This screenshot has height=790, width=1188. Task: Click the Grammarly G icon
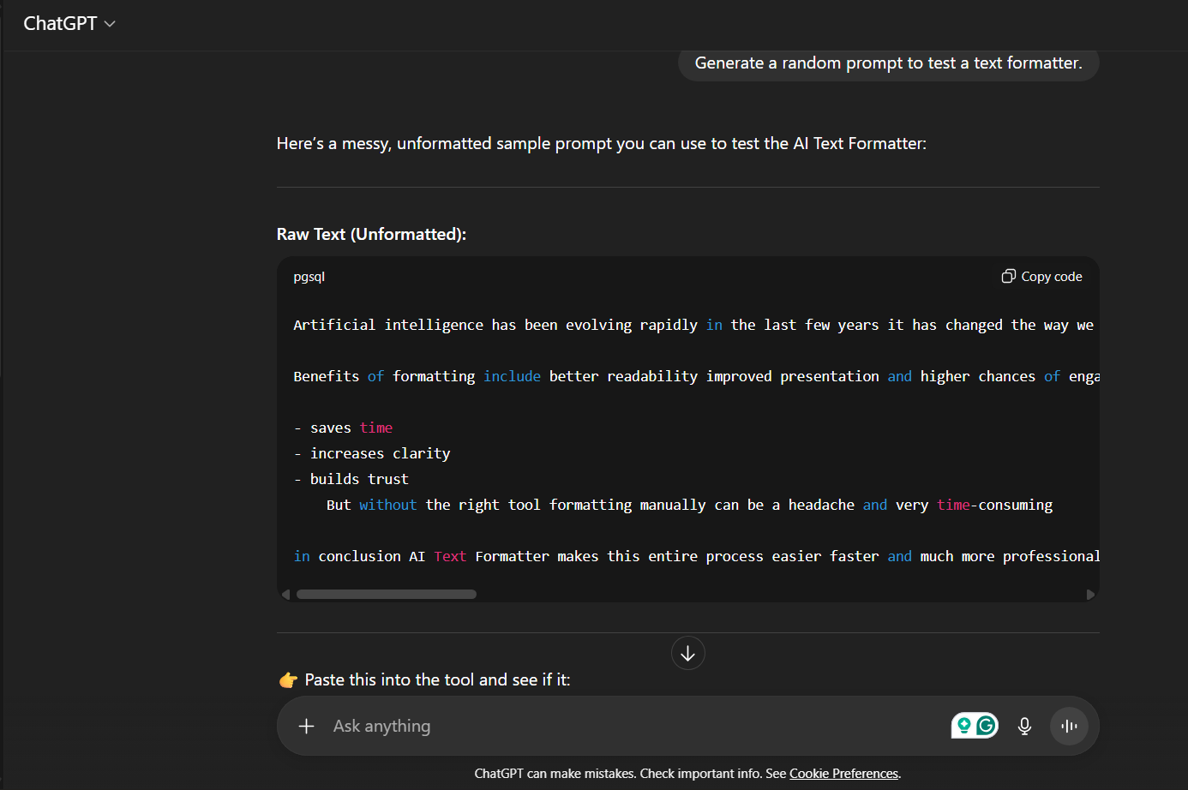987,726
